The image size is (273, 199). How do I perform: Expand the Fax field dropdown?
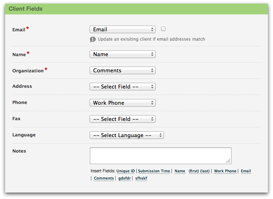tap(122, 119)
